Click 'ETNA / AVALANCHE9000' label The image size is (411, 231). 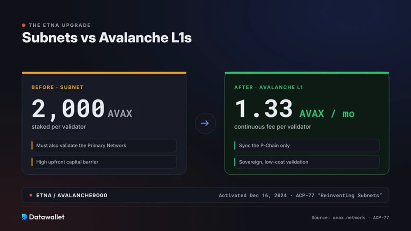(72, 195)
